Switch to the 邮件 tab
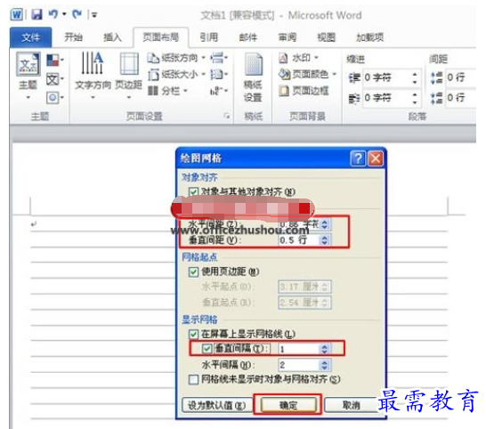 coord(248,37)
